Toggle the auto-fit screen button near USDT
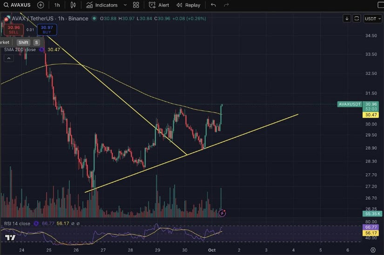 click(x=357, y=19)
